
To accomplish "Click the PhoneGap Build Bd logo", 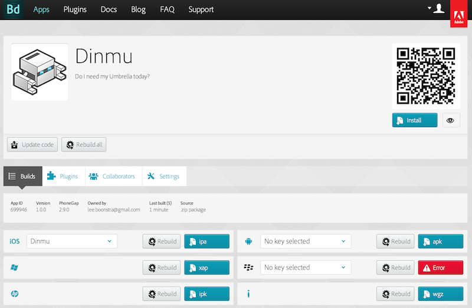I will coord(13,9).
